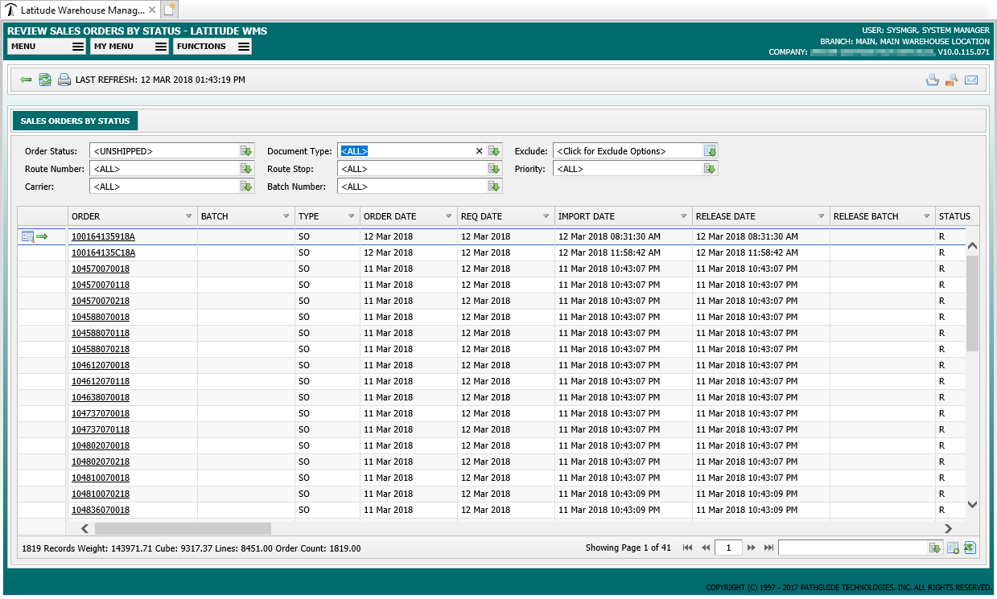Image resolution: width=997 pixels, height=599 pixels.
Task: Open the FUNCTIONS menu
Action: click(x=212, y=47)
